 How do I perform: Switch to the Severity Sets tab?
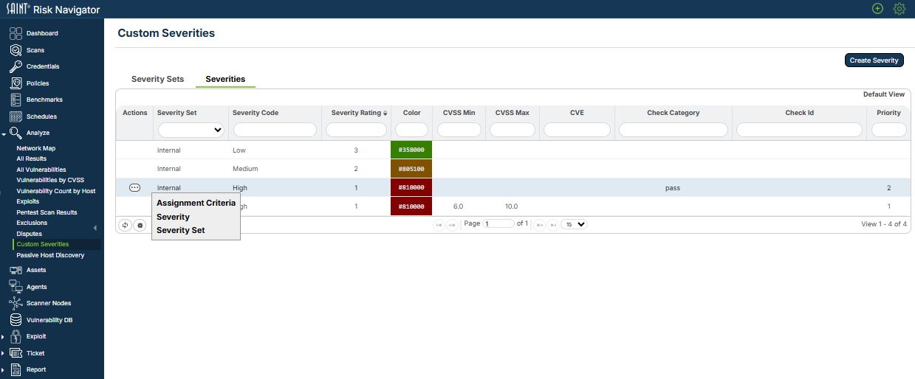(157, 79)
